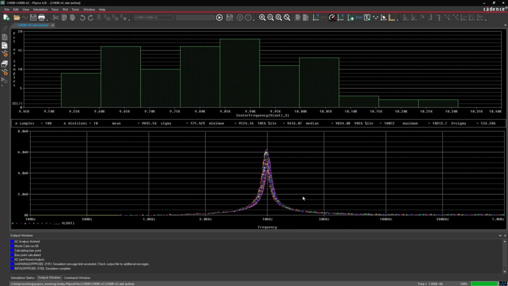Select the CHEBY-AC.dat (active) document tab
This screenshot has height=286, width=508.
click(33, 25)
